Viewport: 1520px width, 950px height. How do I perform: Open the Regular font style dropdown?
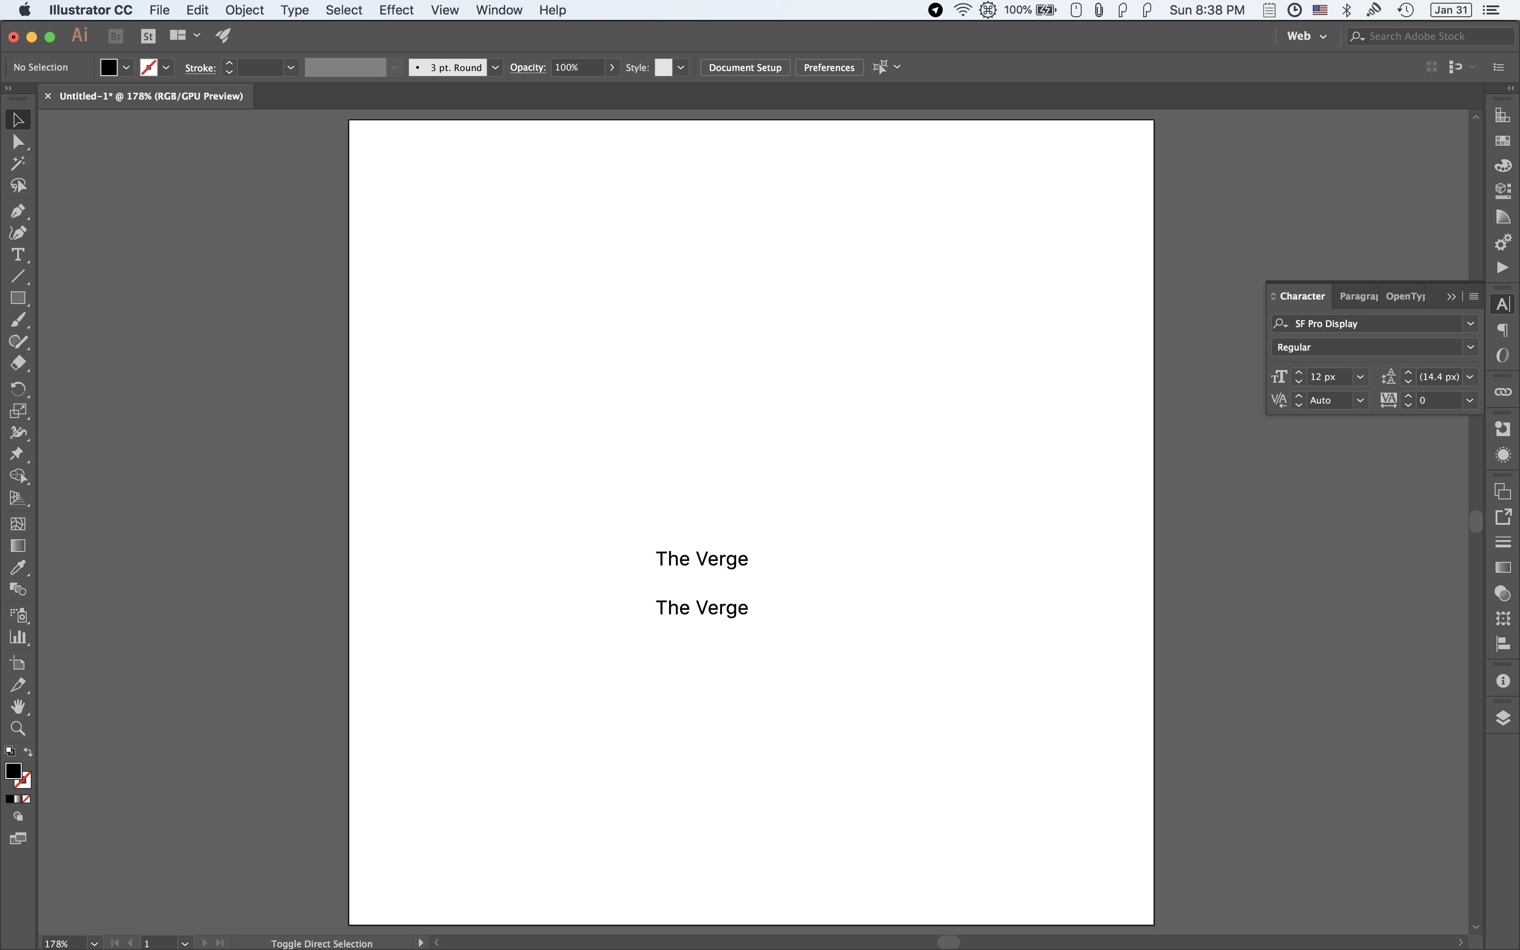tap(1470, 347)
